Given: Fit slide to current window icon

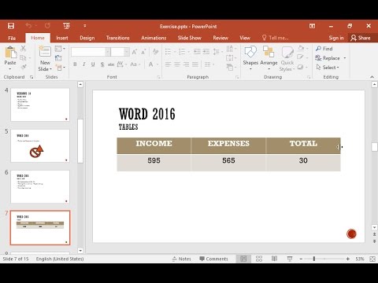Looking at the screenshot, I should click(x=372, y=259).
